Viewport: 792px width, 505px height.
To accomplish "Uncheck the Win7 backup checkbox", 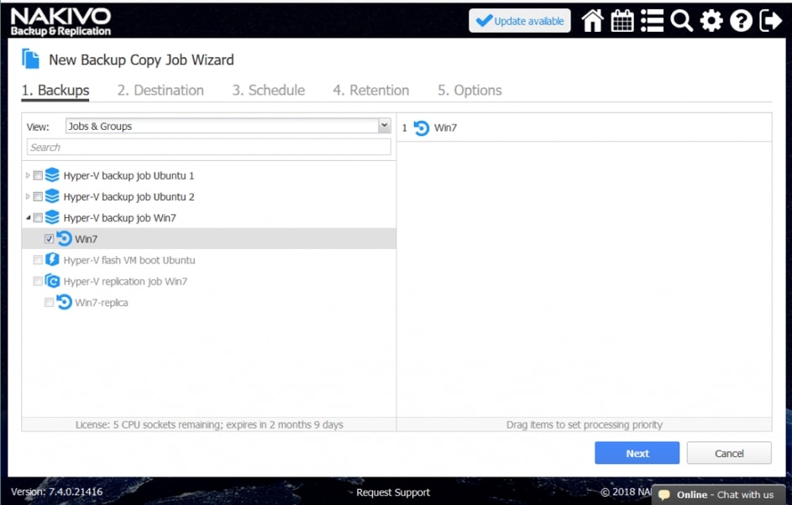I will click(50, 239).
